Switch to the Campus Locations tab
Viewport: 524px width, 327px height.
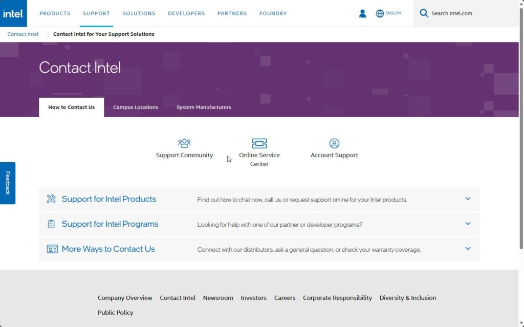point(135,107)
